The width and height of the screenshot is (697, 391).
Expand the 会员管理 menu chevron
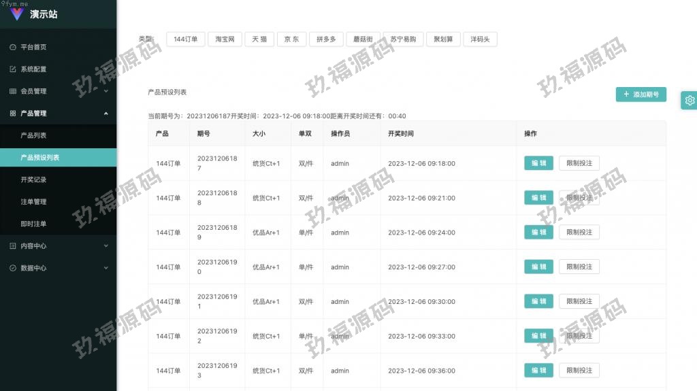click(x=106, y=91)
